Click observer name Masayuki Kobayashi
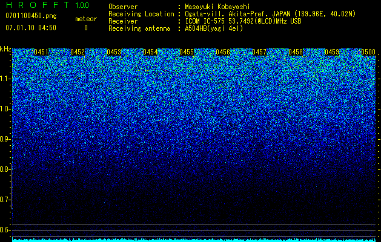 click(x=217, y=7)
